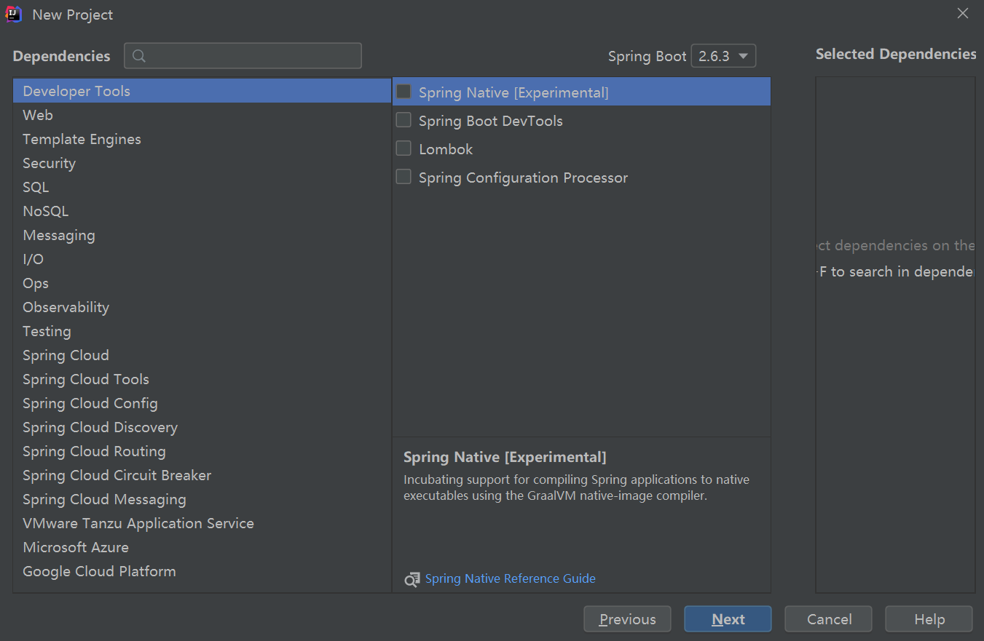This screenshot has height=641, width=984.
Task: Select the Web category
Action: [202, 115]
